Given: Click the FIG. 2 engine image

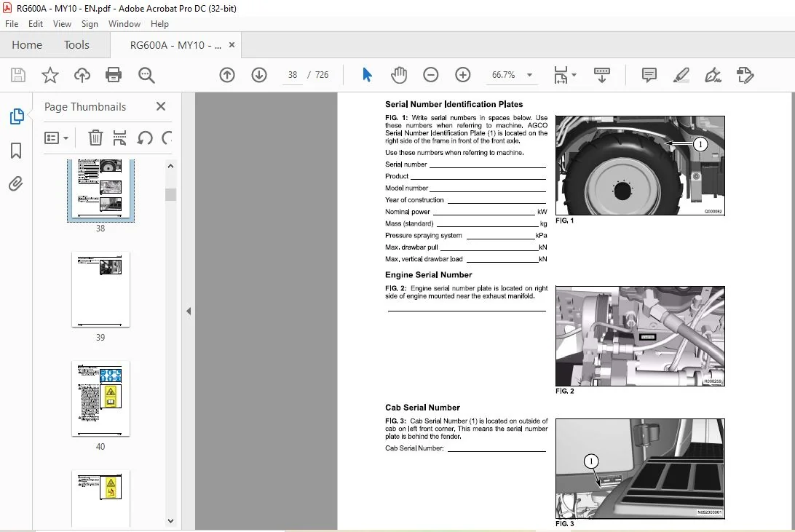Looking at the screenshot, I should tap(640, 336).
